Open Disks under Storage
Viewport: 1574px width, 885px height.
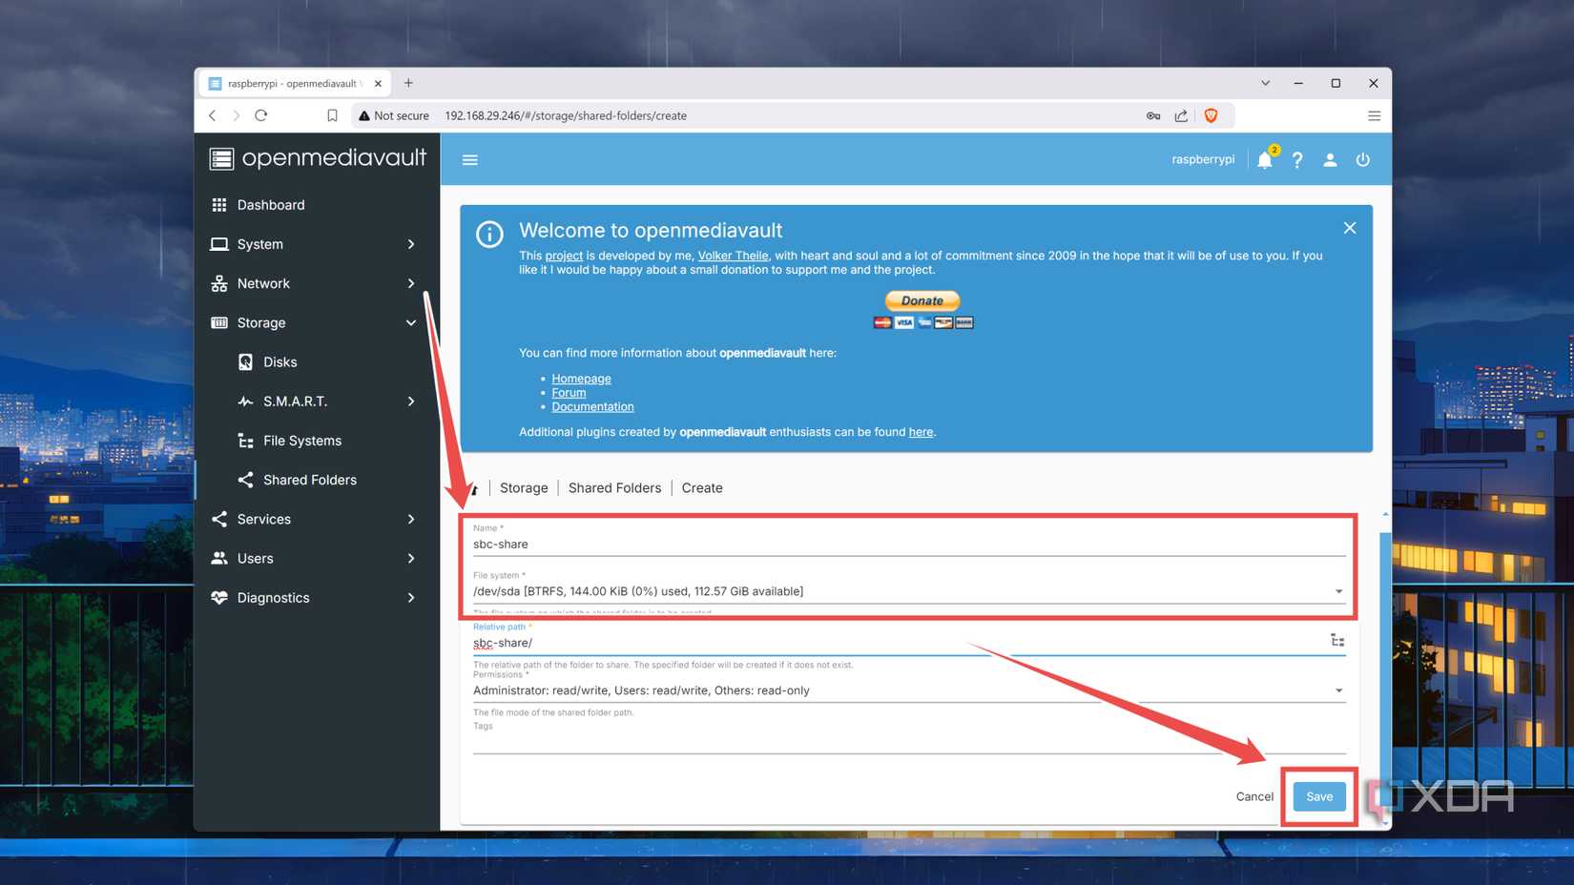point(315,362)
